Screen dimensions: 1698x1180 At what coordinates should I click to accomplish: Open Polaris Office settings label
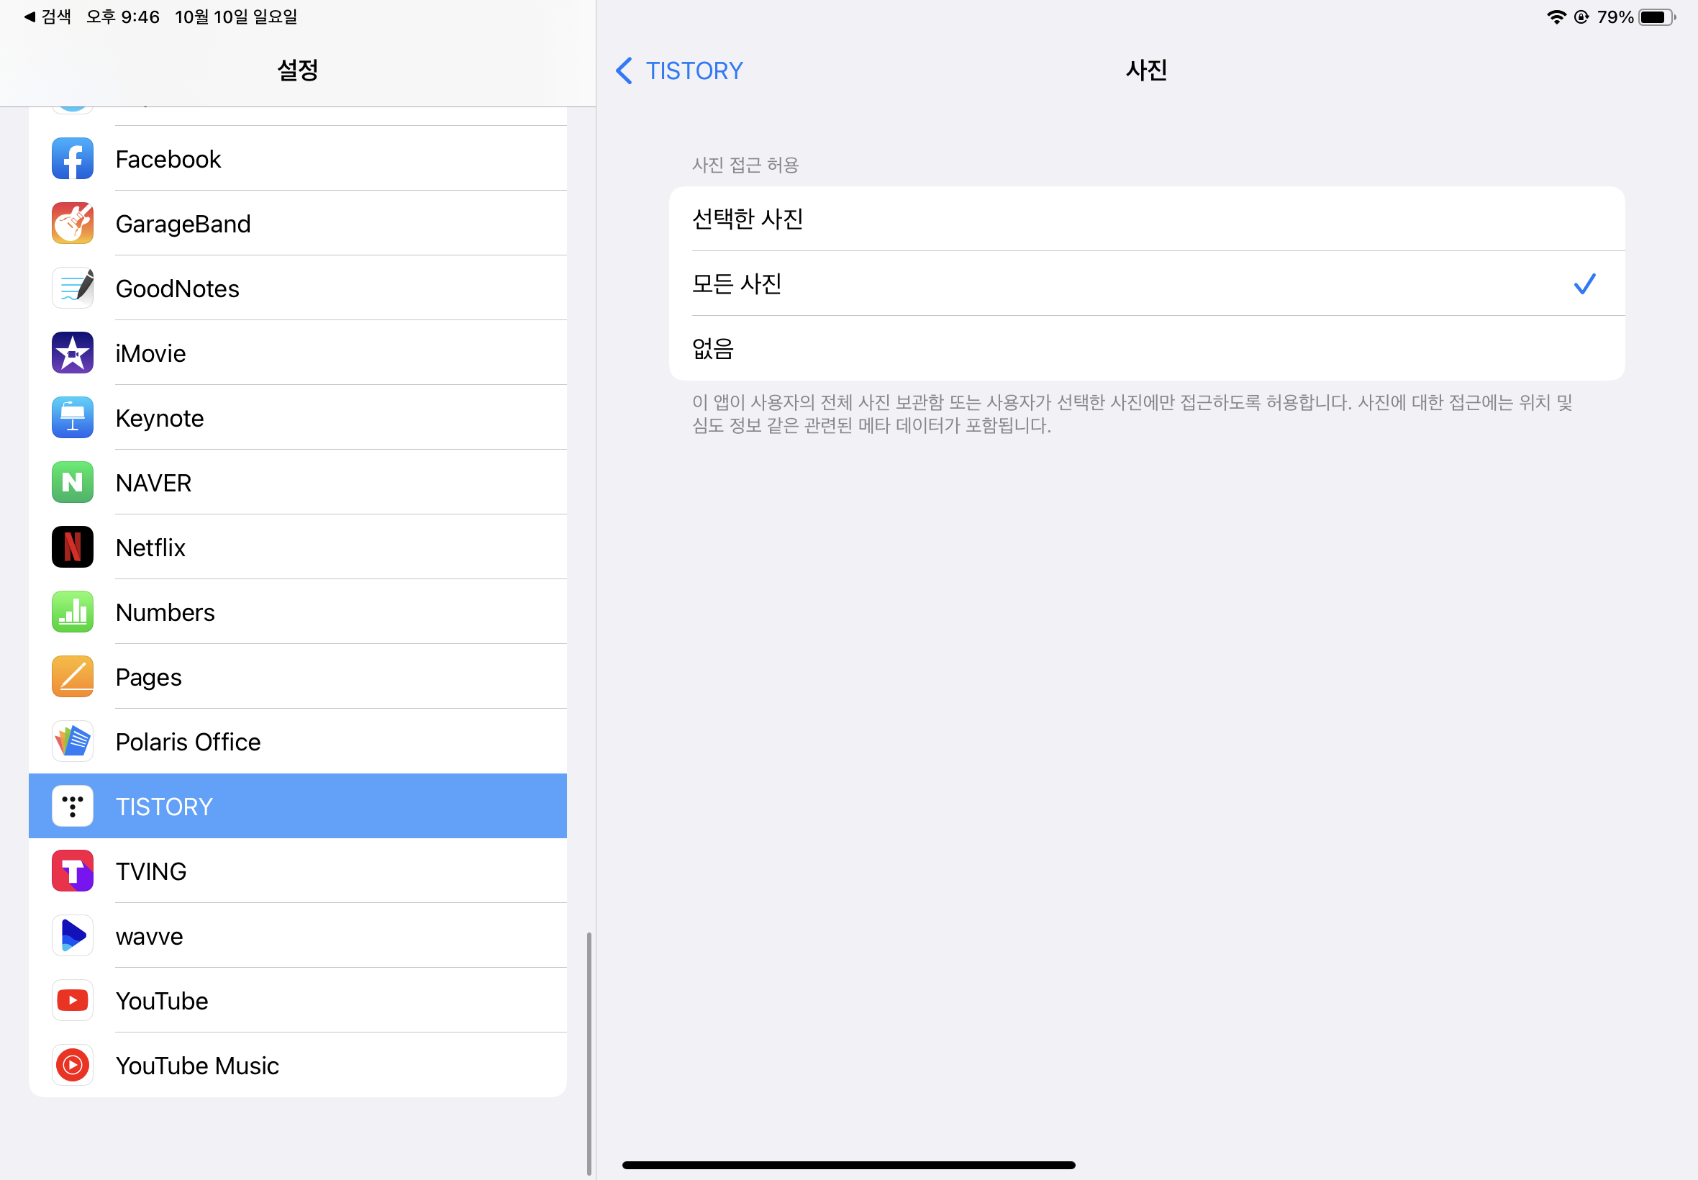(189, 743)
